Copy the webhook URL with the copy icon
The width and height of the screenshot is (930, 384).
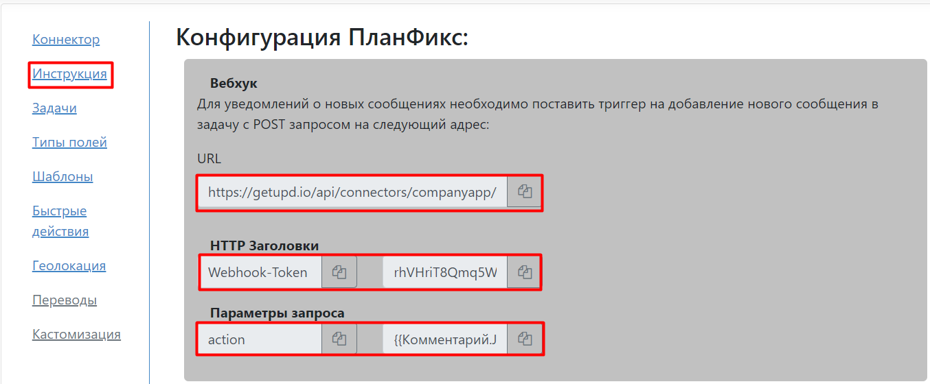point(525,192)
